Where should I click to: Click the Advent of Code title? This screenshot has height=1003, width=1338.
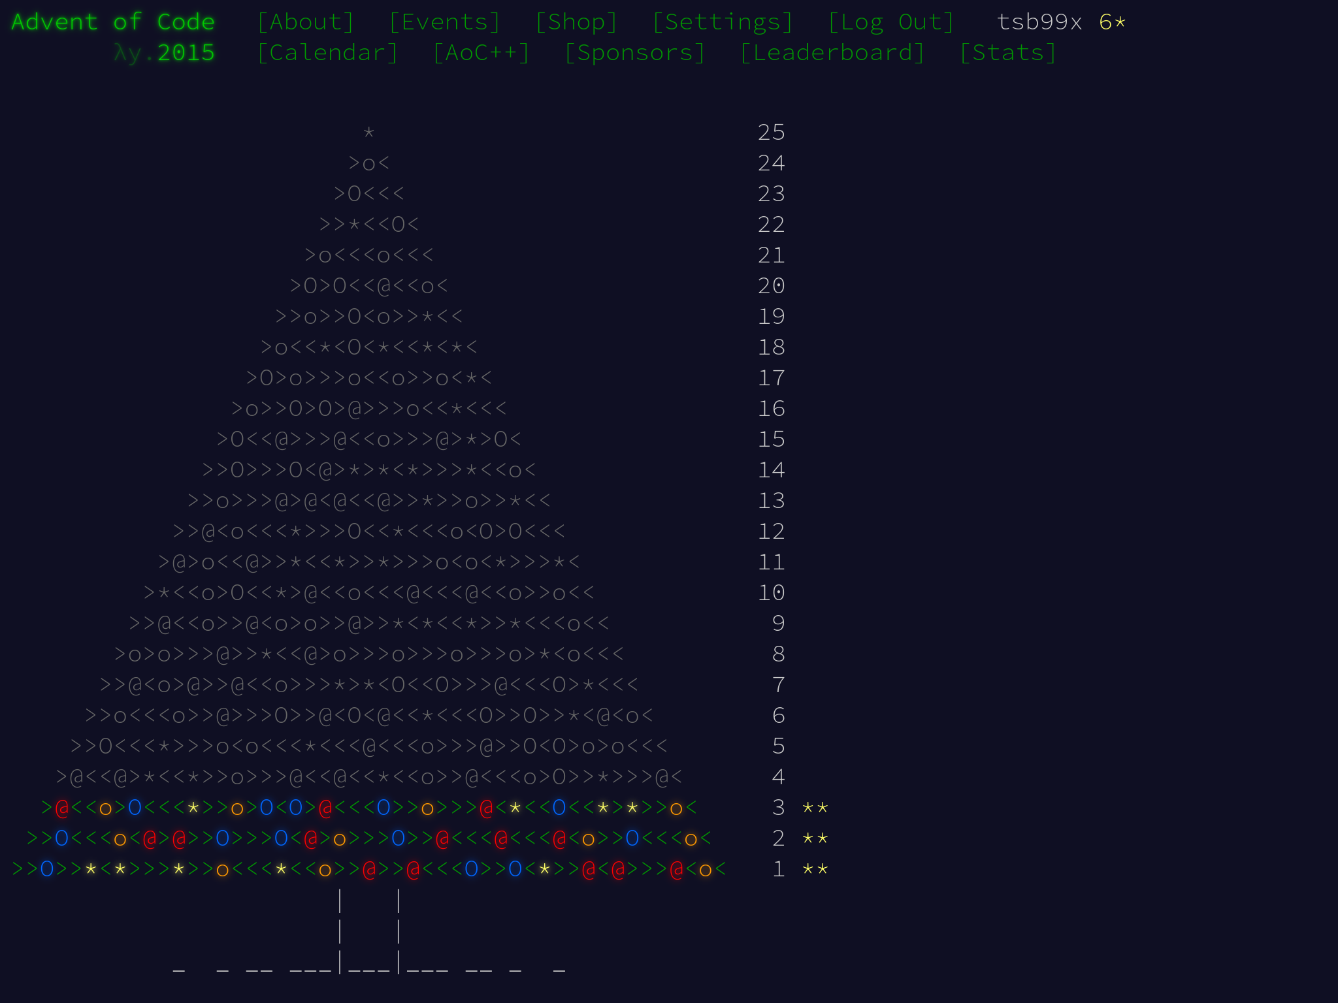coord(113,22)
